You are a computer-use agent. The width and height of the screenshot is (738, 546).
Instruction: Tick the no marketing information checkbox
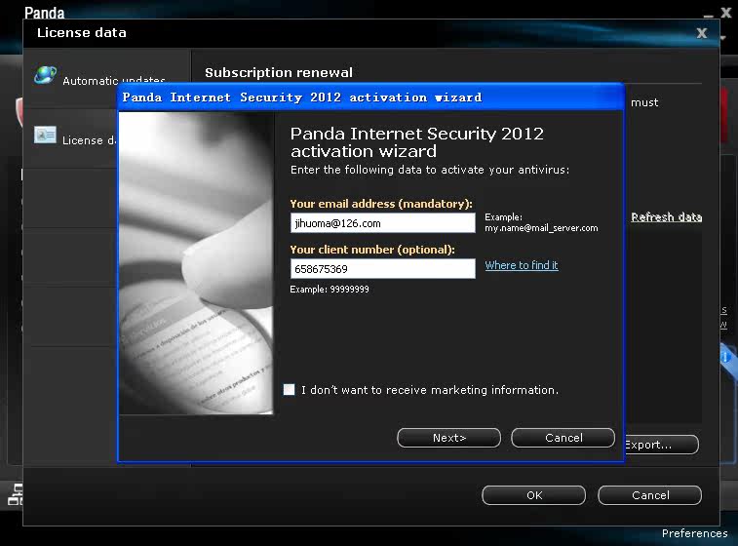pos(289,389)
